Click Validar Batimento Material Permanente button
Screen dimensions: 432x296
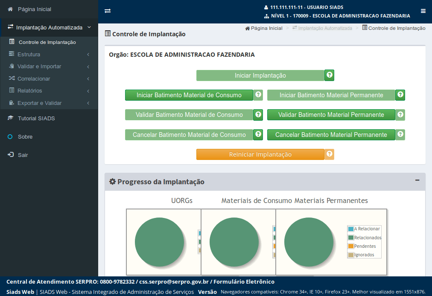coord(331,115)
